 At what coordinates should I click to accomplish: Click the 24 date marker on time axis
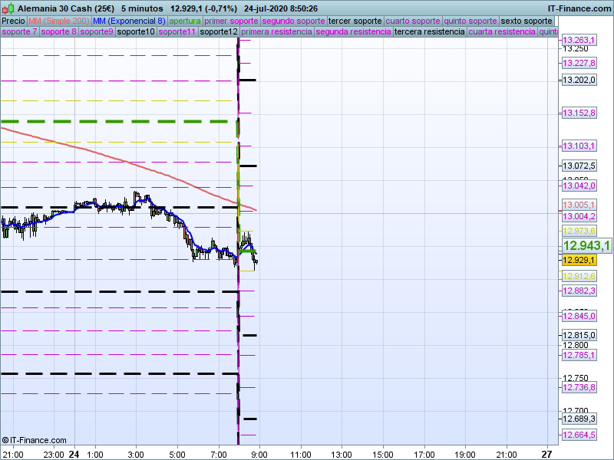click(x=74, y=454)
